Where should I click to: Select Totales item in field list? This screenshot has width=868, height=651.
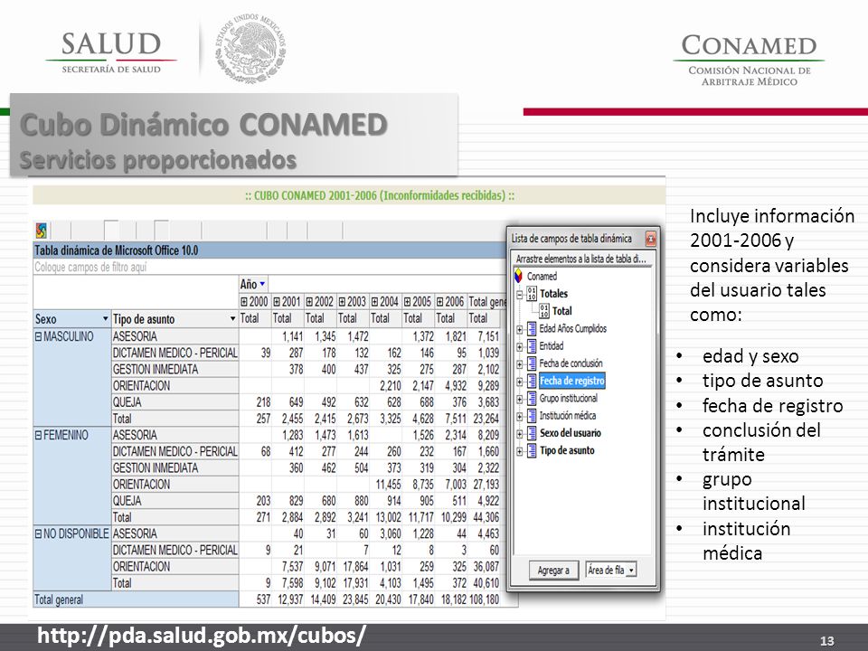[553, 293]
